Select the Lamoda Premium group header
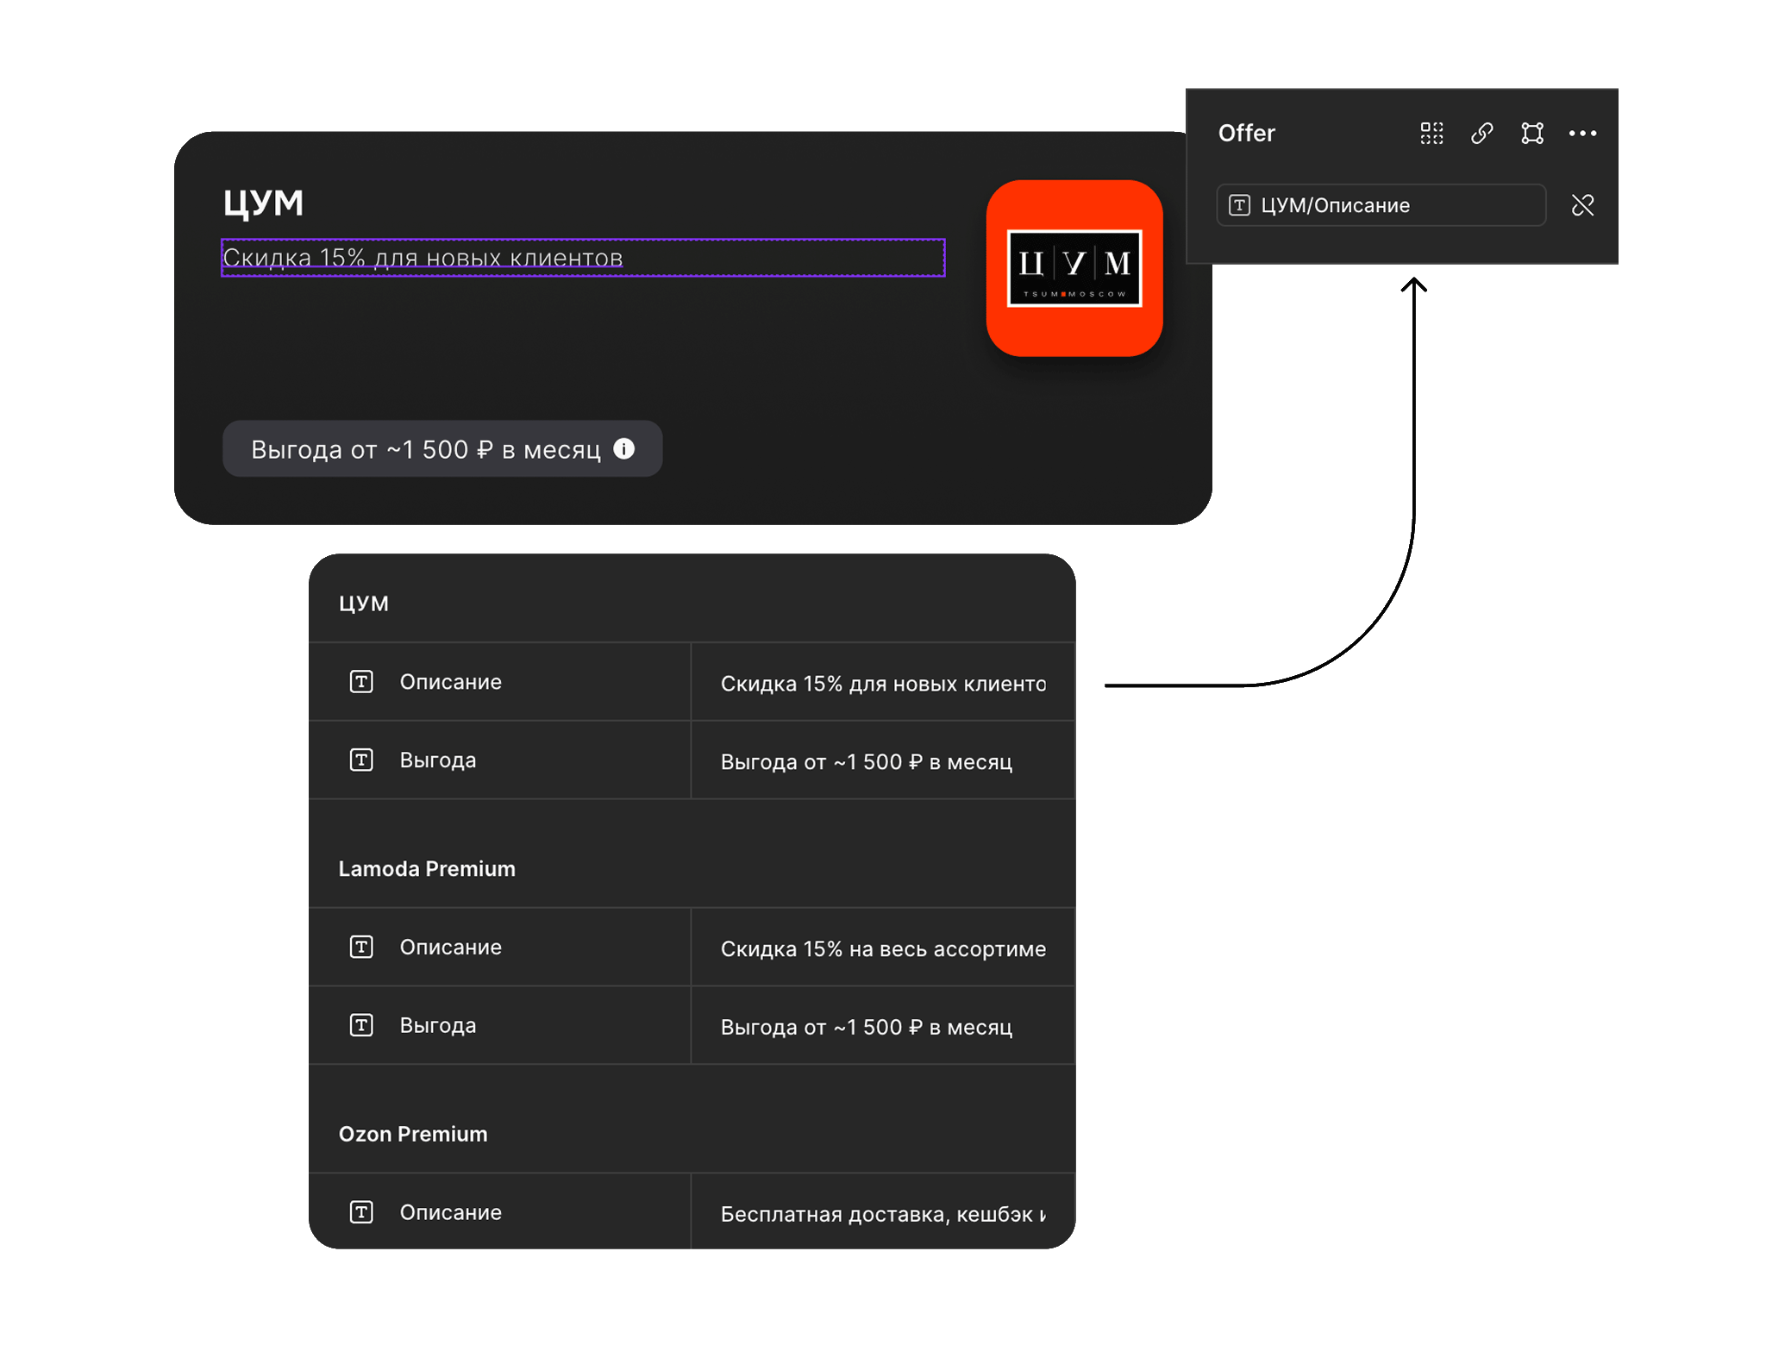1766x1345 pixels. coord(427,868)
